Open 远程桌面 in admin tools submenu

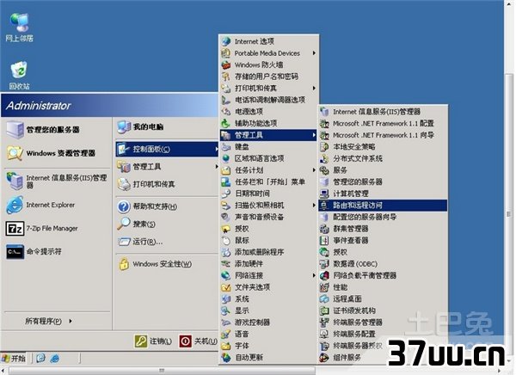(383, 298)
